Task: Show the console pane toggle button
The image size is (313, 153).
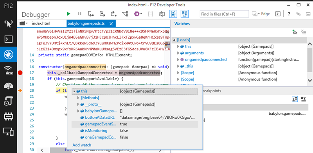Action: 277,14
